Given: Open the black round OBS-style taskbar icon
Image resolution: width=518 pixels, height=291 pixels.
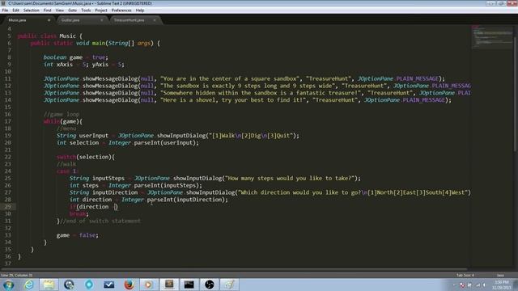Looking at the screenshot, I should (x=209, y=285).
